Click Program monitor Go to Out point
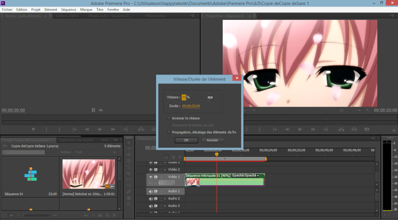The height and width of the screenshot is (220, 398). click(326, 129)
